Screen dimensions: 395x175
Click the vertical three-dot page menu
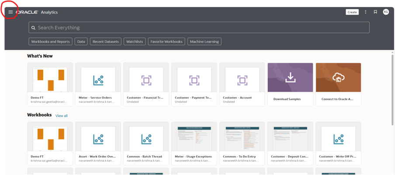[366, 12]
